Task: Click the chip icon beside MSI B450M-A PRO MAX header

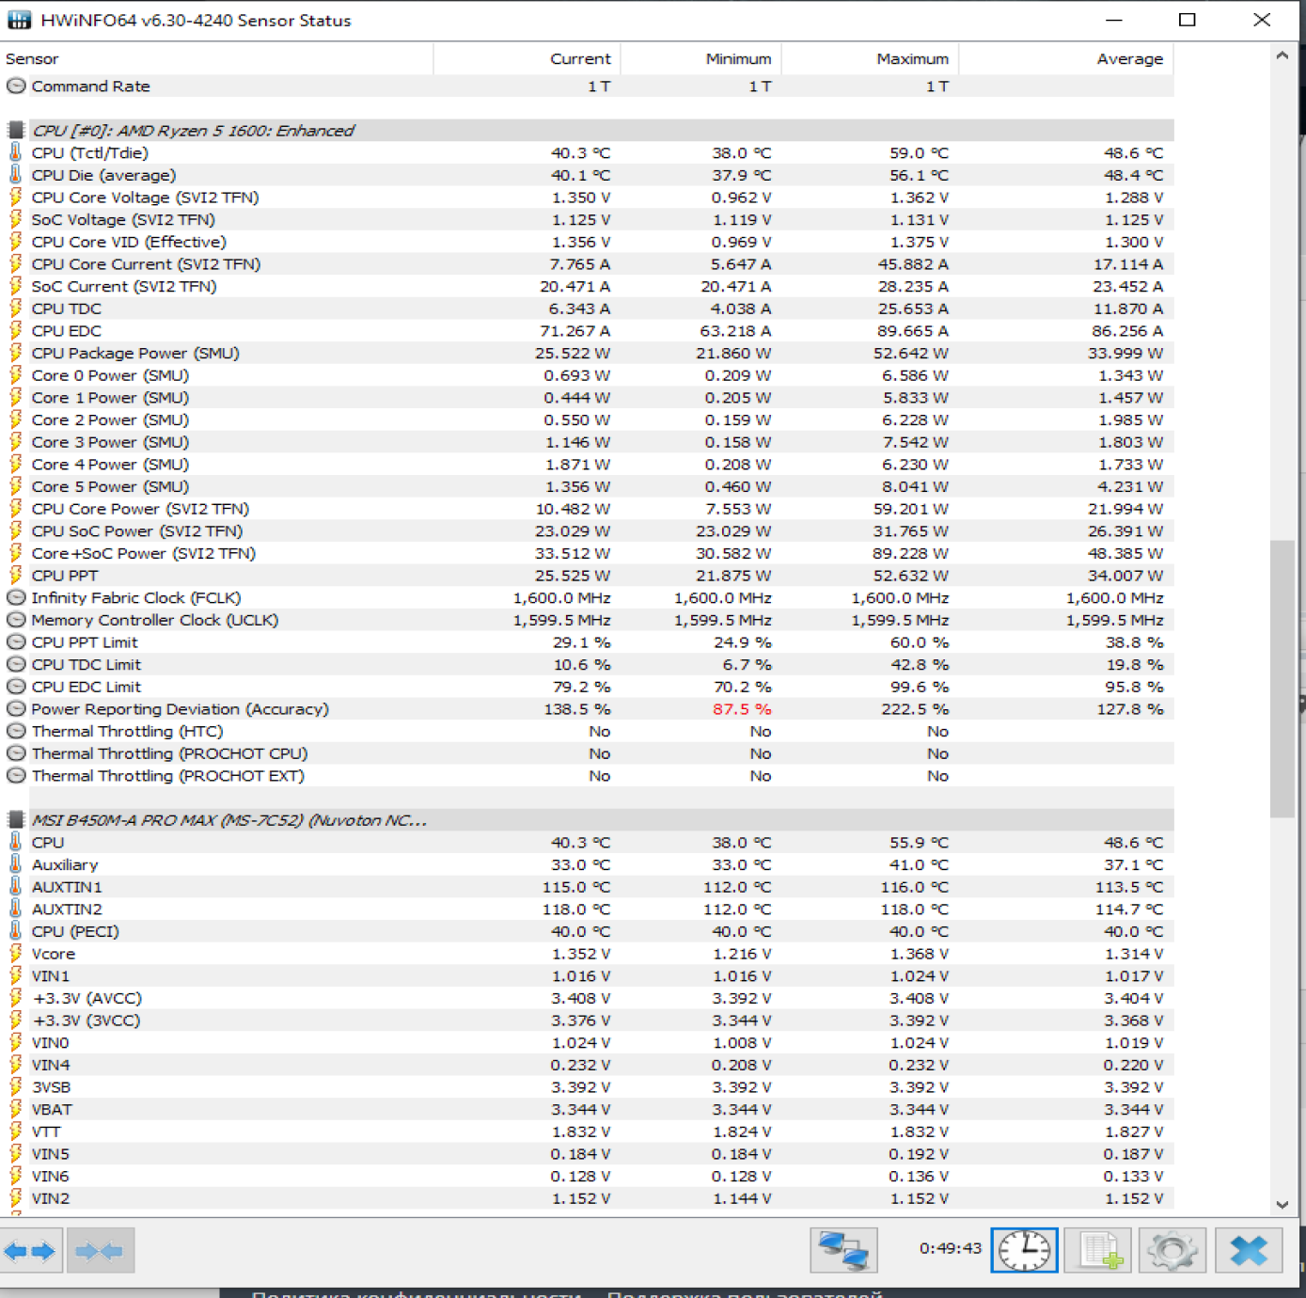Action: click(x=15, y=820)
